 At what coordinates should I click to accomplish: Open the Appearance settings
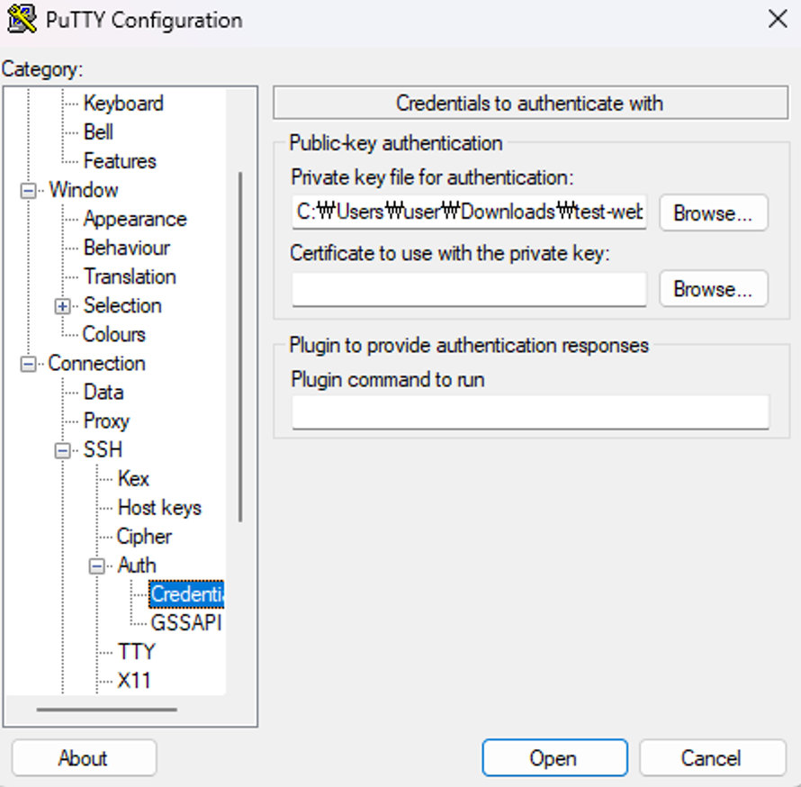tap(135, 219)
